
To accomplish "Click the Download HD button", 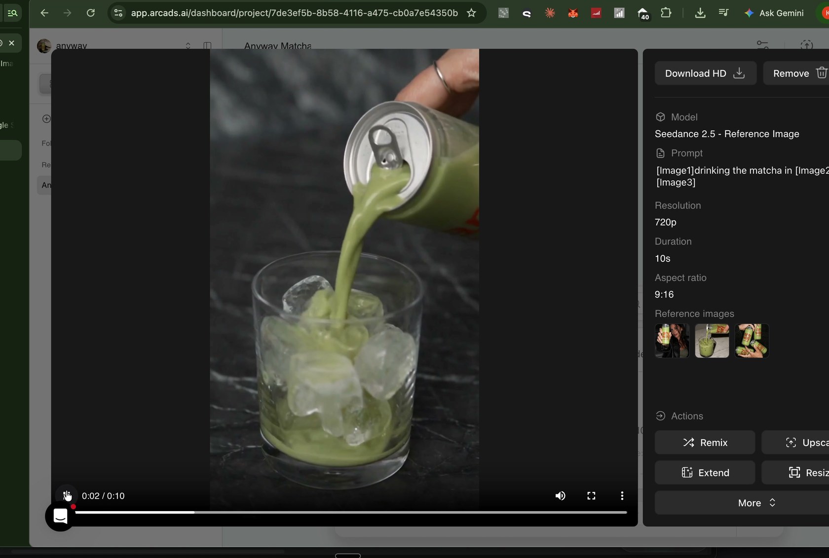I will pos(705,73).
